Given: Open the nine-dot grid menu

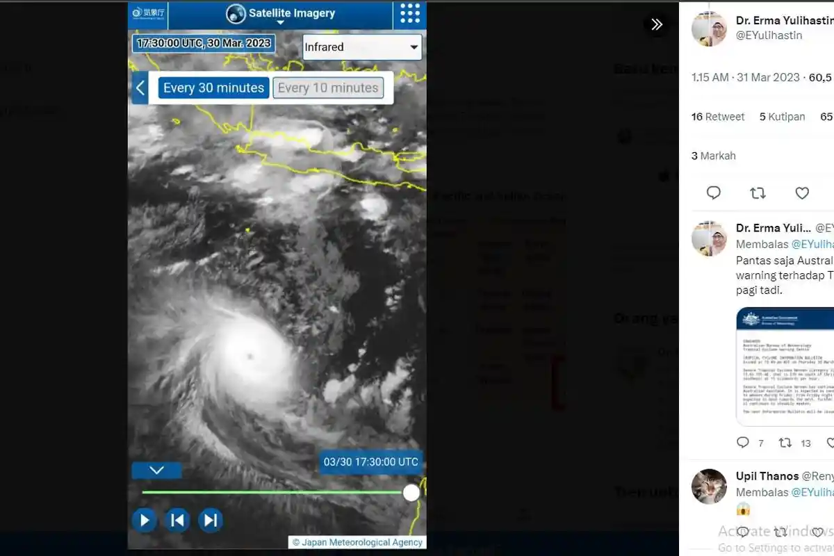Looking at the screenshot, I should (410, 13).
